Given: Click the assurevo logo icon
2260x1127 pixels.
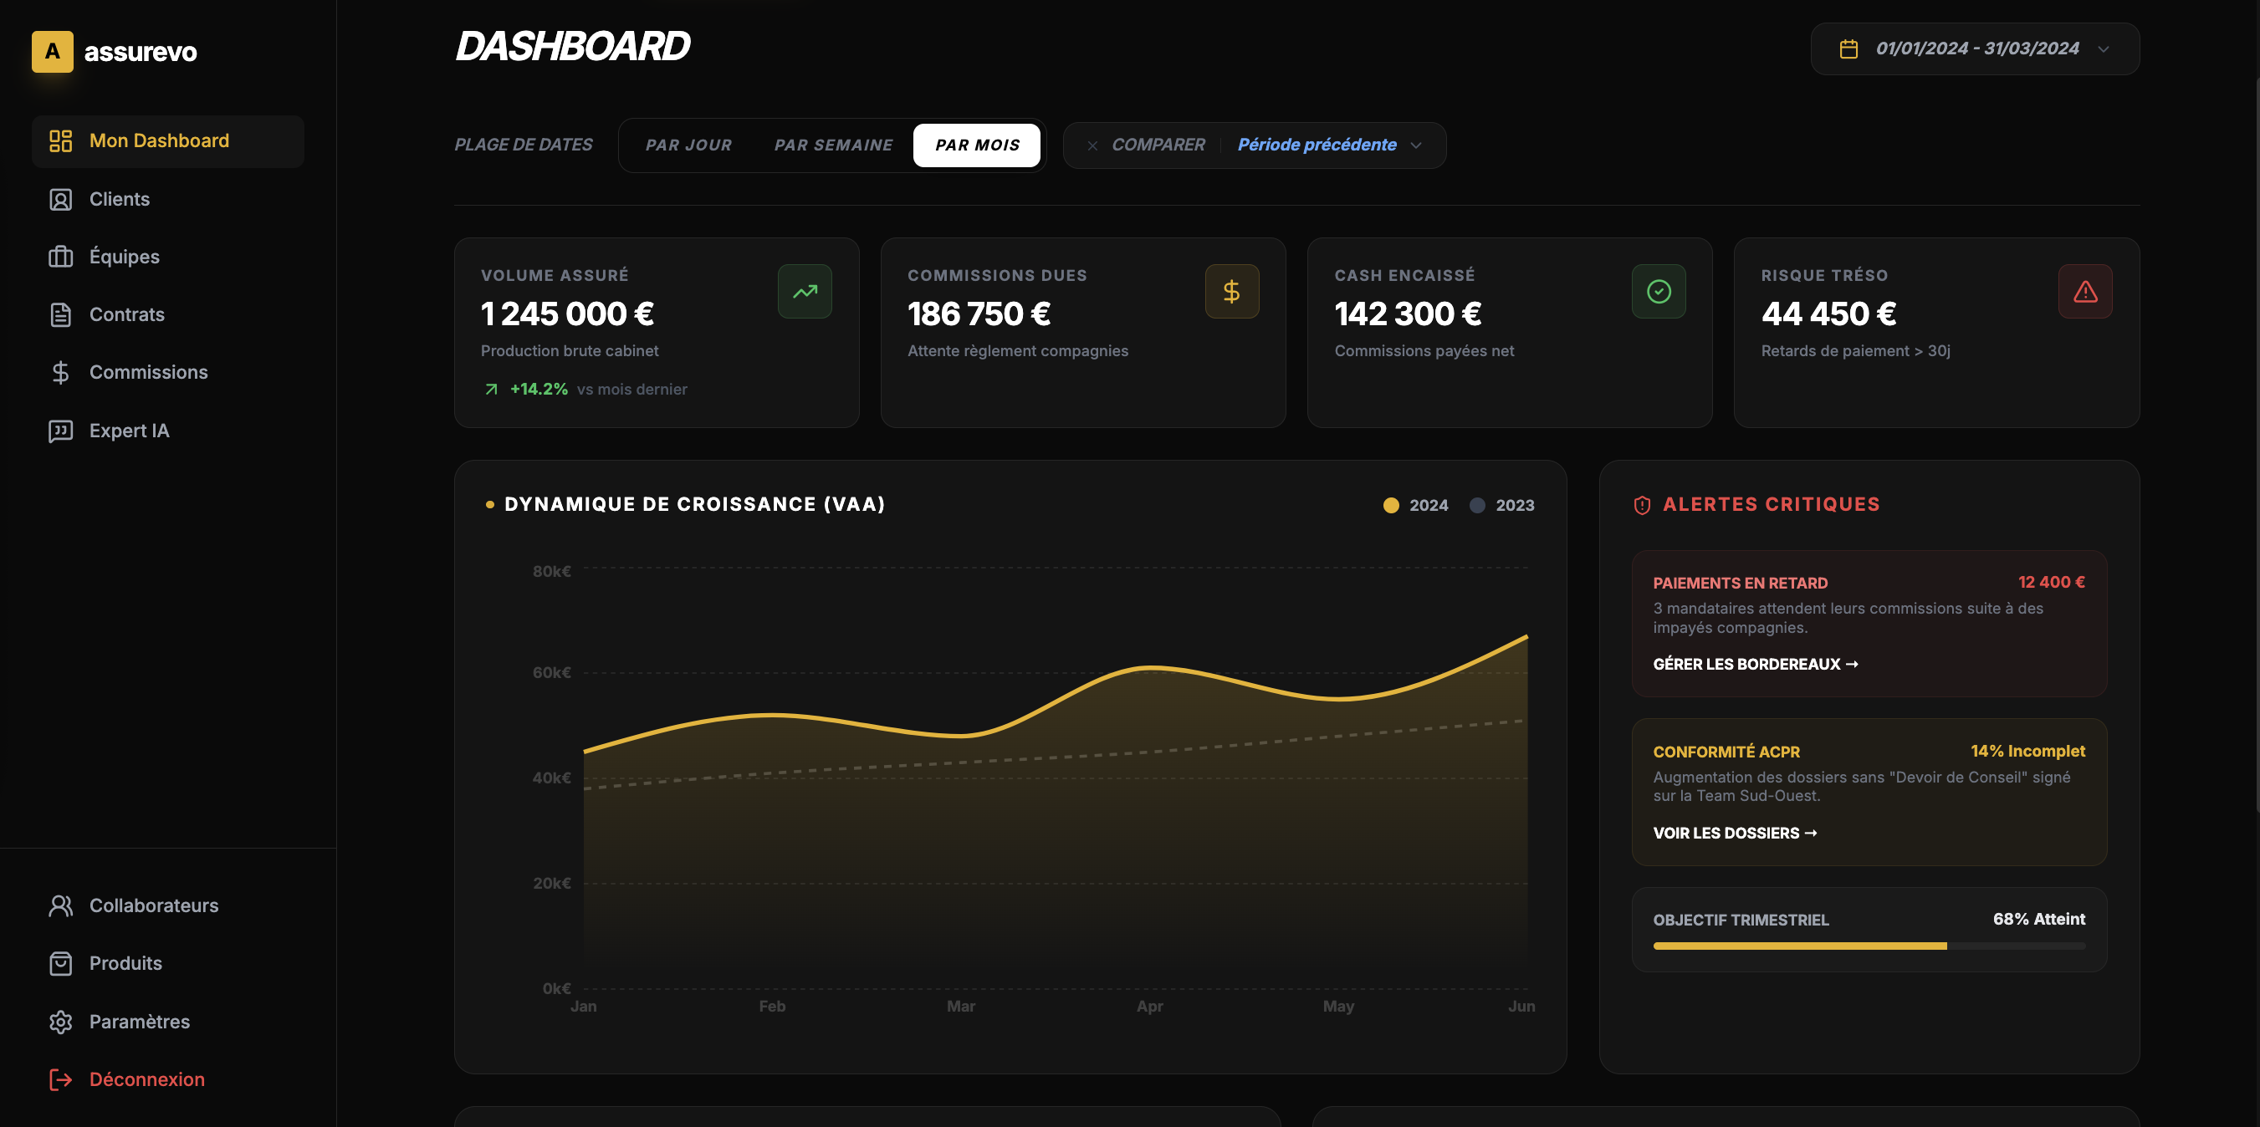Looking at the screenshot, I should (53, 52).
